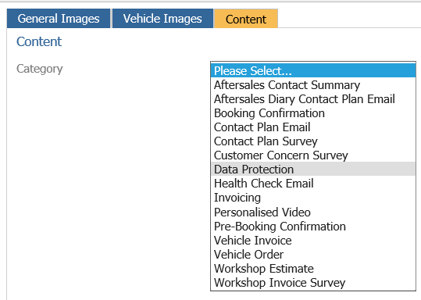421x300 pixels.
Task: Select Customer Concern Survey option
Action: (x=313, y=155)
